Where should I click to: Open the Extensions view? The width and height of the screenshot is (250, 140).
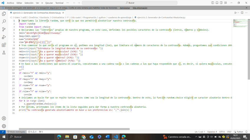pyautogui.click(x=4, y=45)
